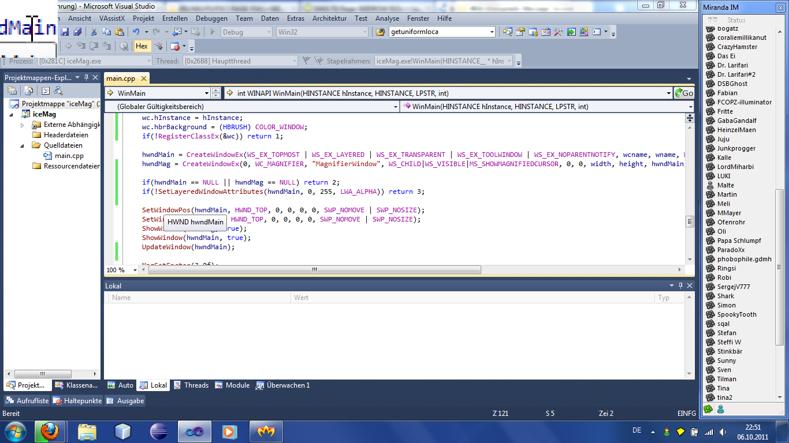
Task: Expand the Externe Abhängigkeiten tree node
Action: click(23, 125)
